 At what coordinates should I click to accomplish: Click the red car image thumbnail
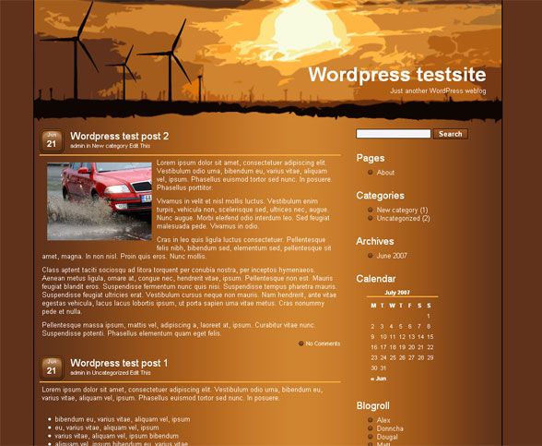[100, 201]
